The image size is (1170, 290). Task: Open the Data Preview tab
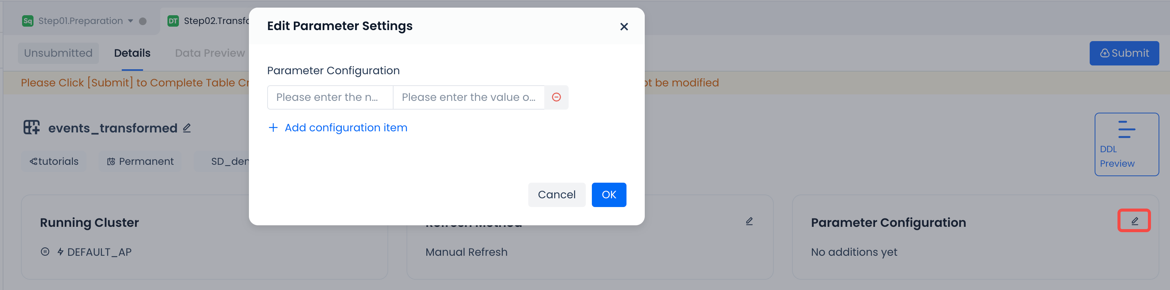coord(209,53)
